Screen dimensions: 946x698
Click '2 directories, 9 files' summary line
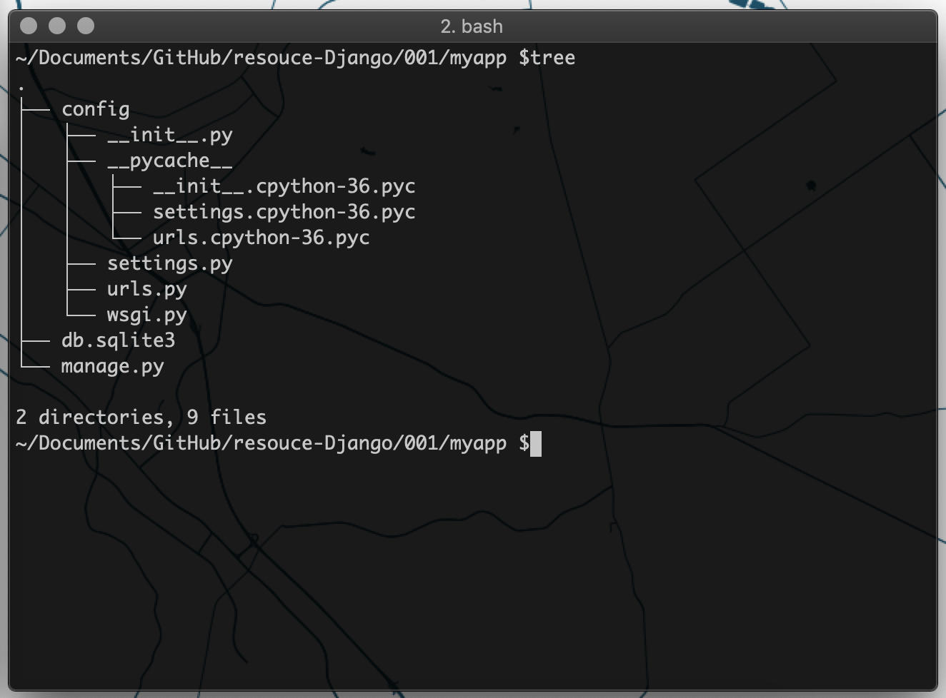141,418
